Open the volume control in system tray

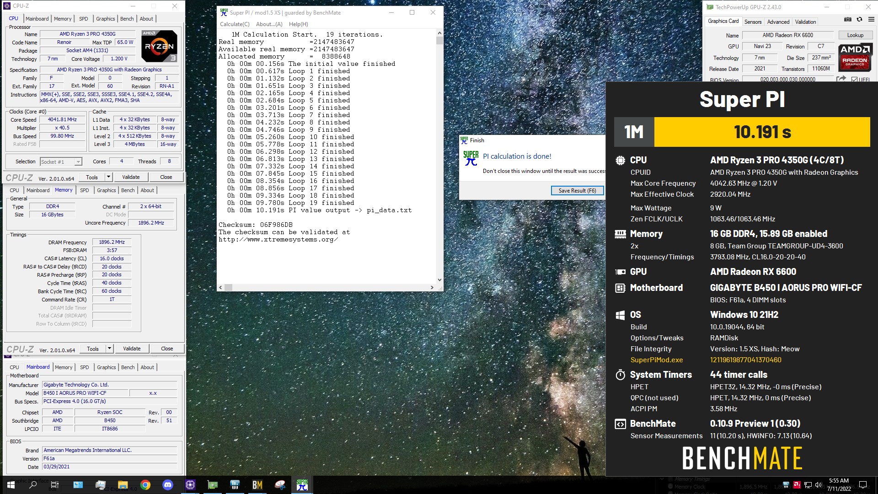click(818, 485)
